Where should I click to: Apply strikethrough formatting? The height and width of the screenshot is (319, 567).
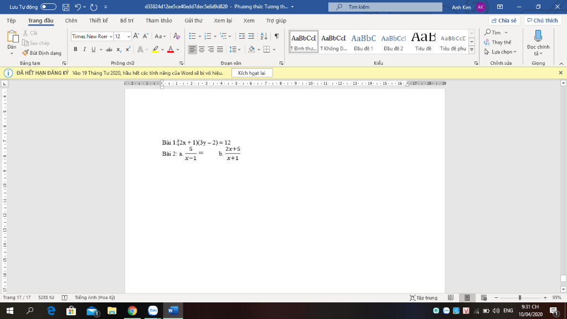tap(109, 49)
